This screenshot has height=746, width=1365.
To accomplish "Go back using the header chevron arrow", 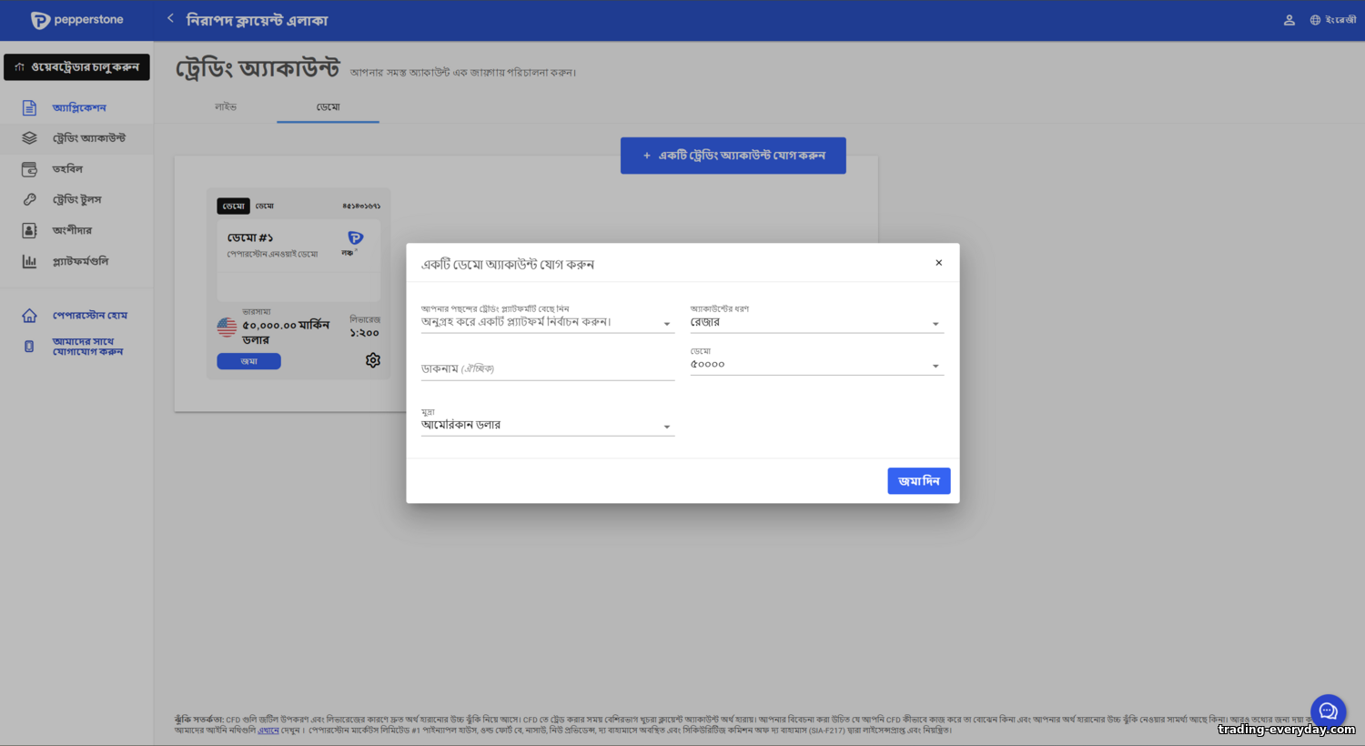I will 170,18.
